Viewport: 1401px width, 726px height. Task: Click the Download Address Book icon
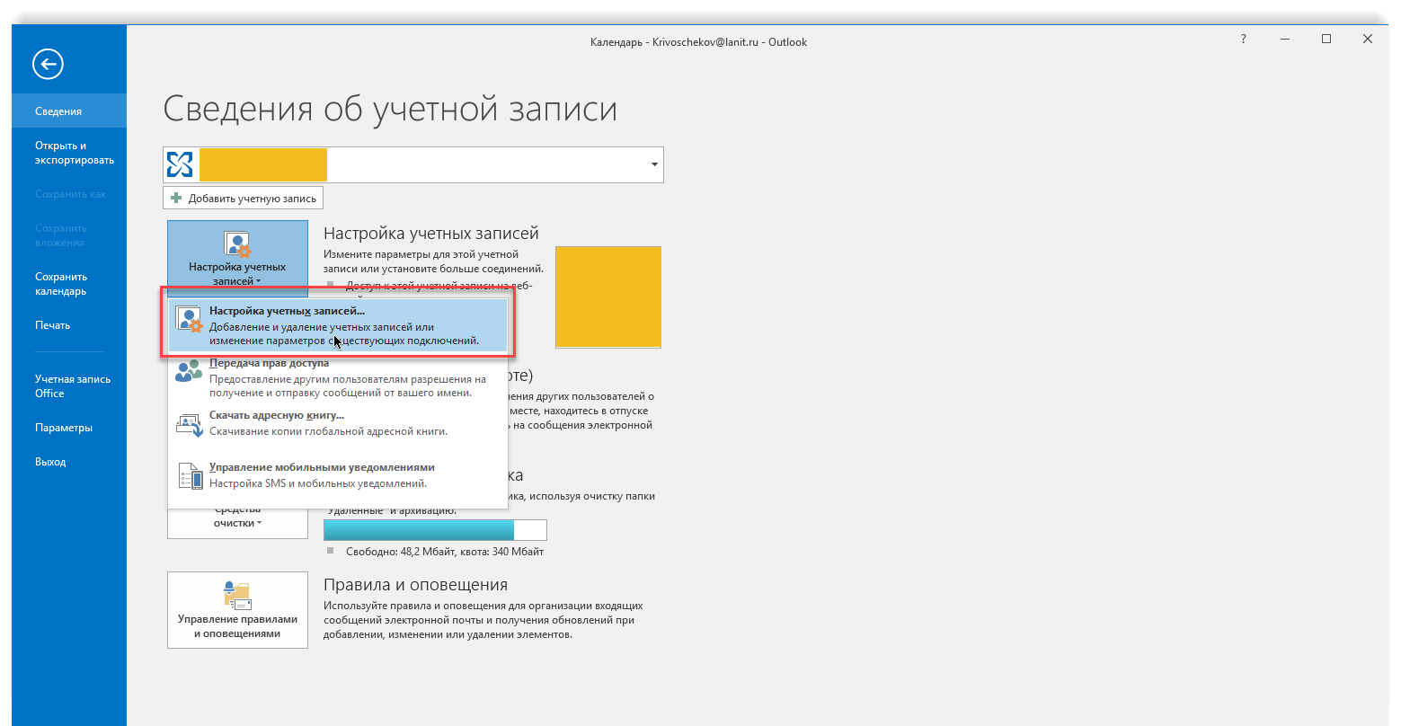[x=190, y=424]
